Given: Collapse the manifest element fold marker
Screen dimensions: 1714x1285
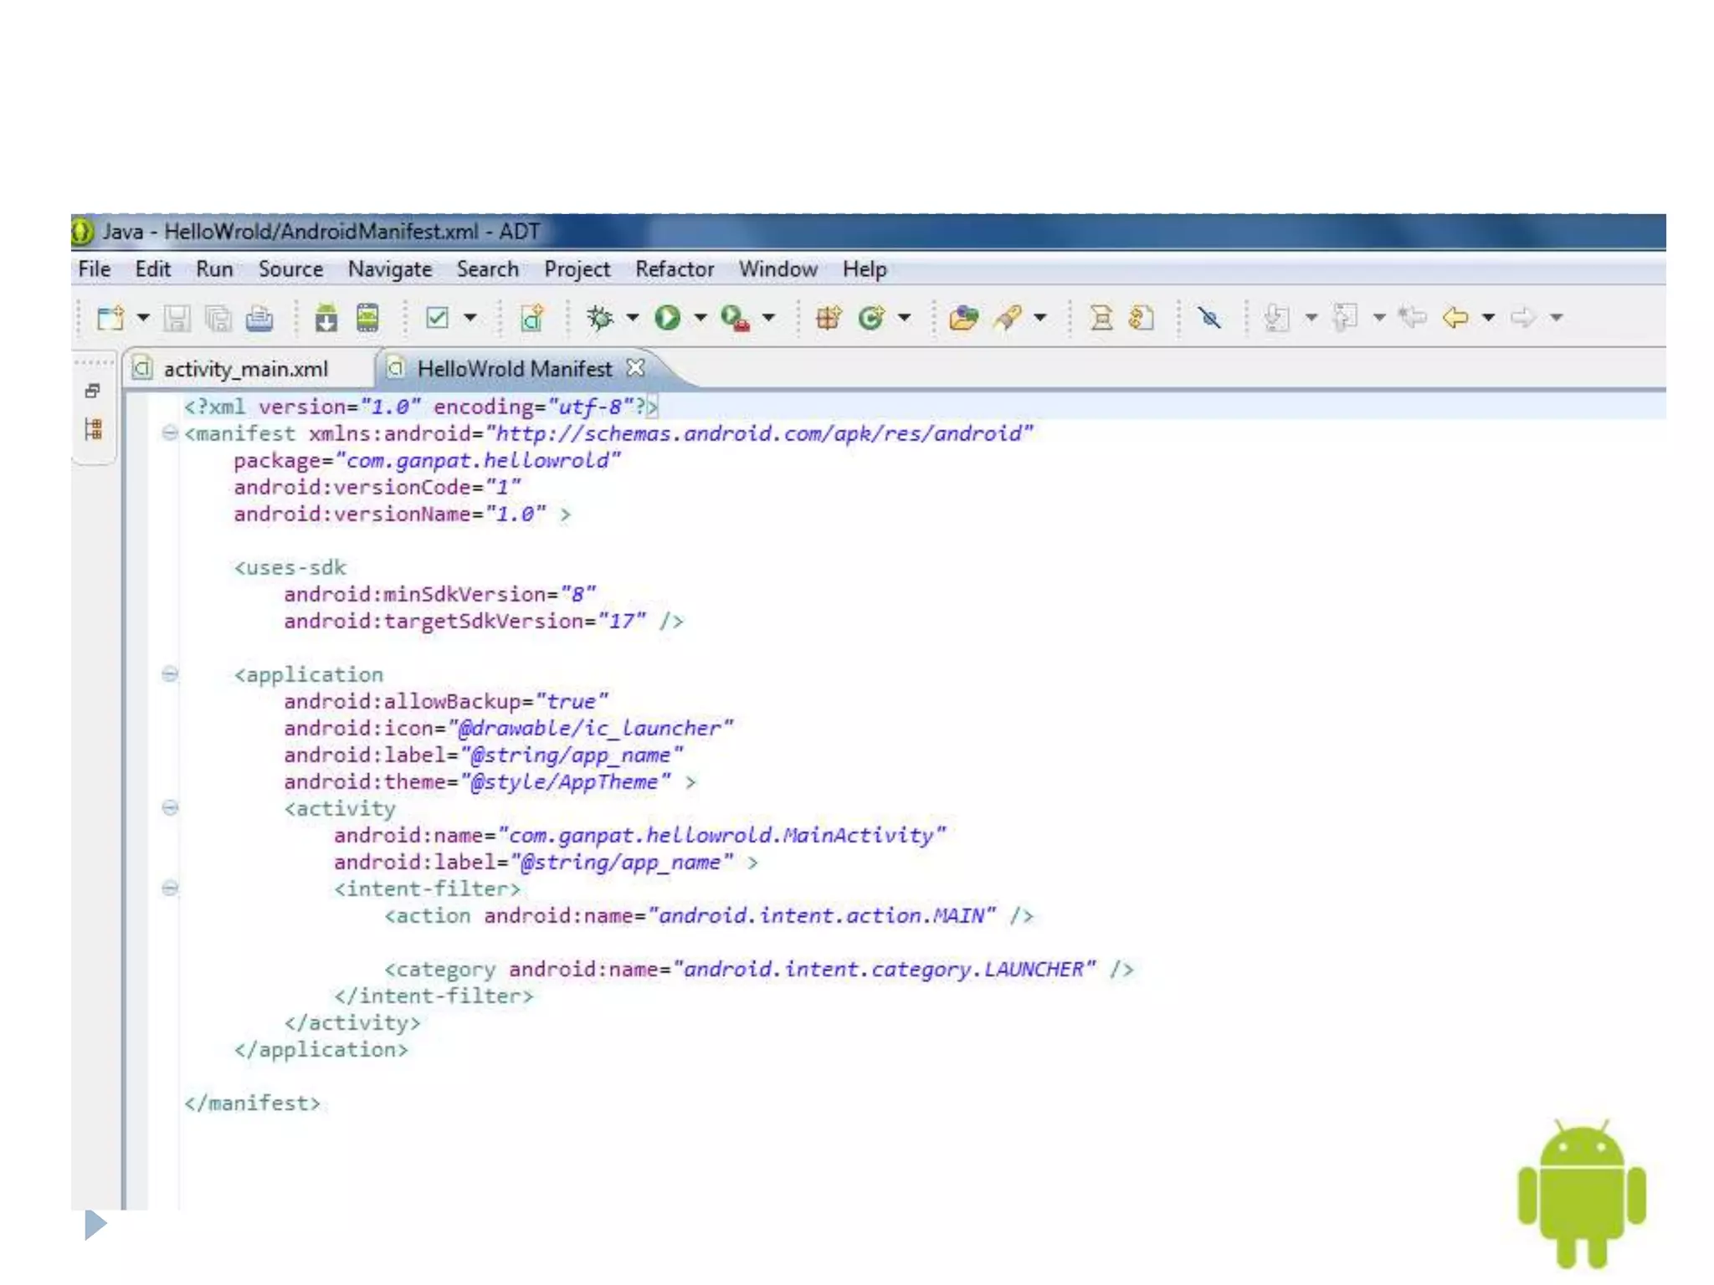Looking at the screenshot, I should (x=170, y=433).
